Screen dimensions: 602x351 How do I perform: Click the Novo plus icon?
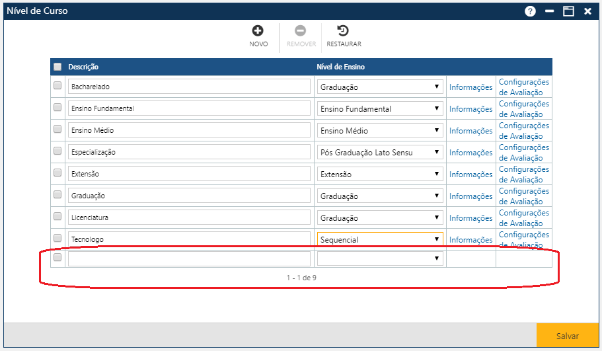click(258, 30)
